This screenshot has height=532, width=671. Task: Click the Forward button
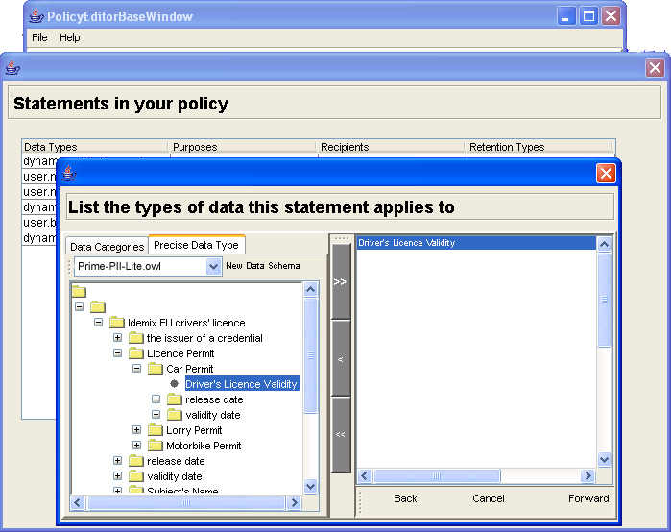pos(587,498)
